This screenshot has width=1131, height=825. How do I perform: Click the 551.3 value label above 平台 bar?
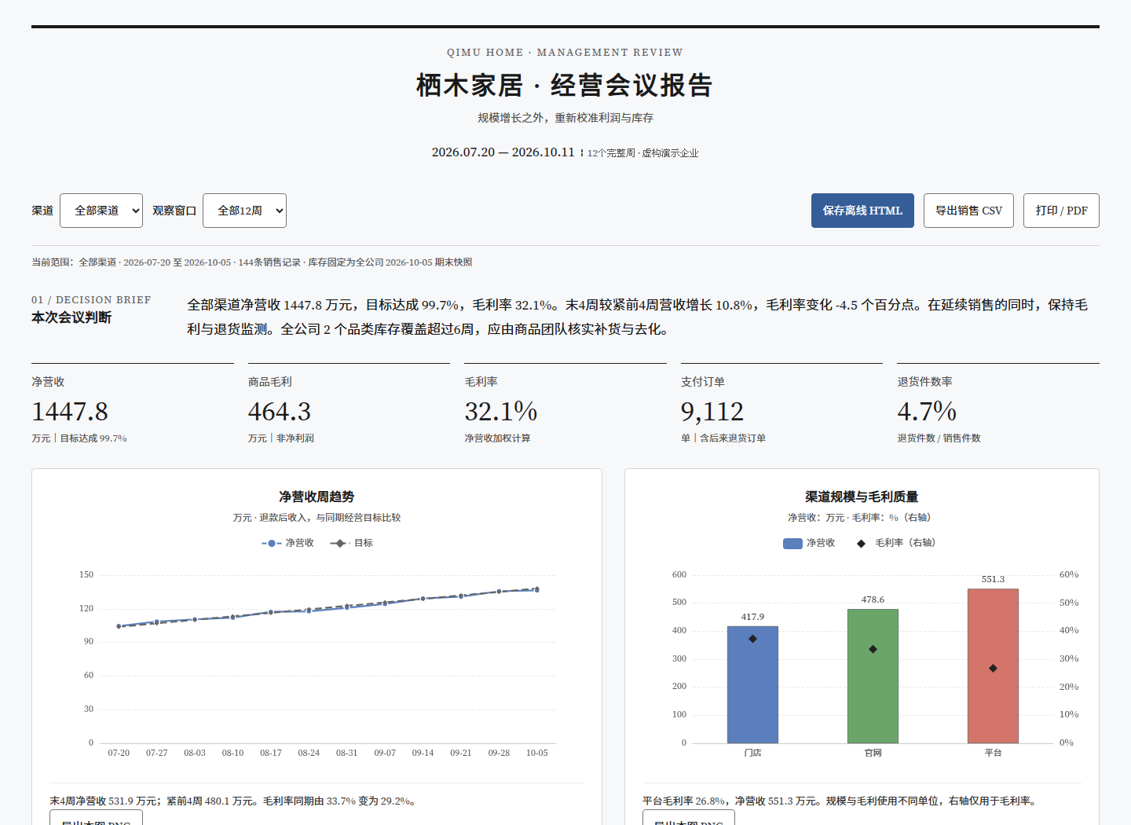coord(993,579)
